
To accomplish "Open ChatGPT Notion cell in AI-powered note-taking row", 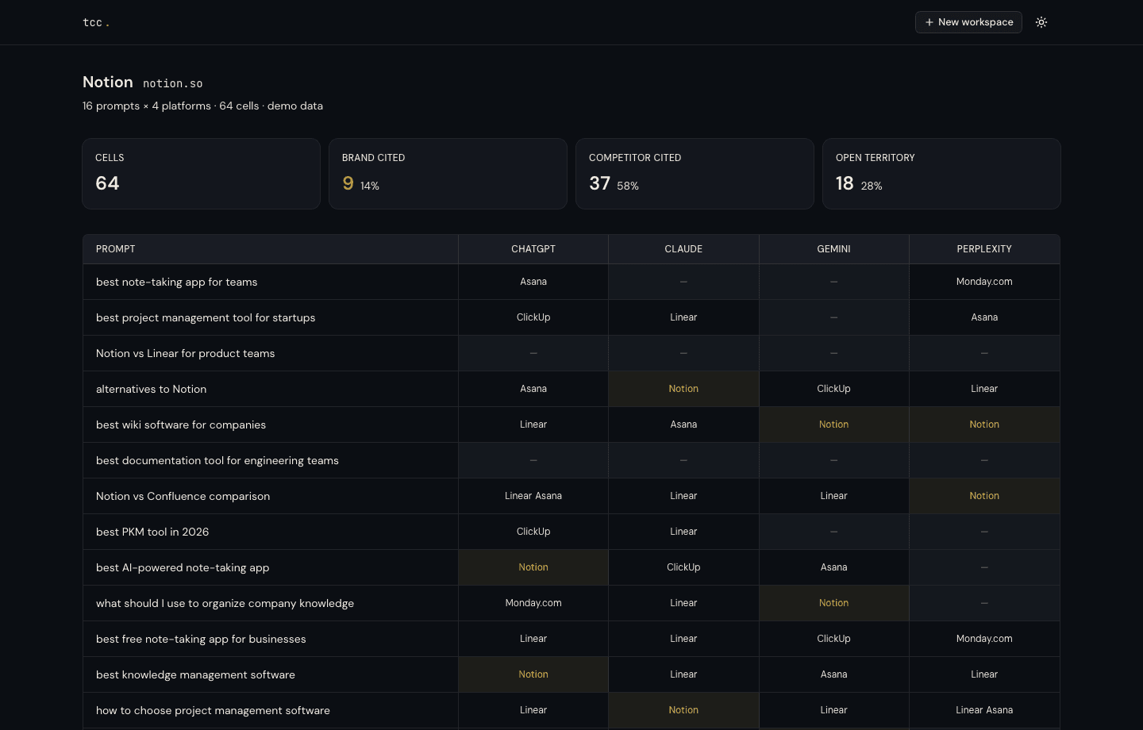I will point(533,567).
